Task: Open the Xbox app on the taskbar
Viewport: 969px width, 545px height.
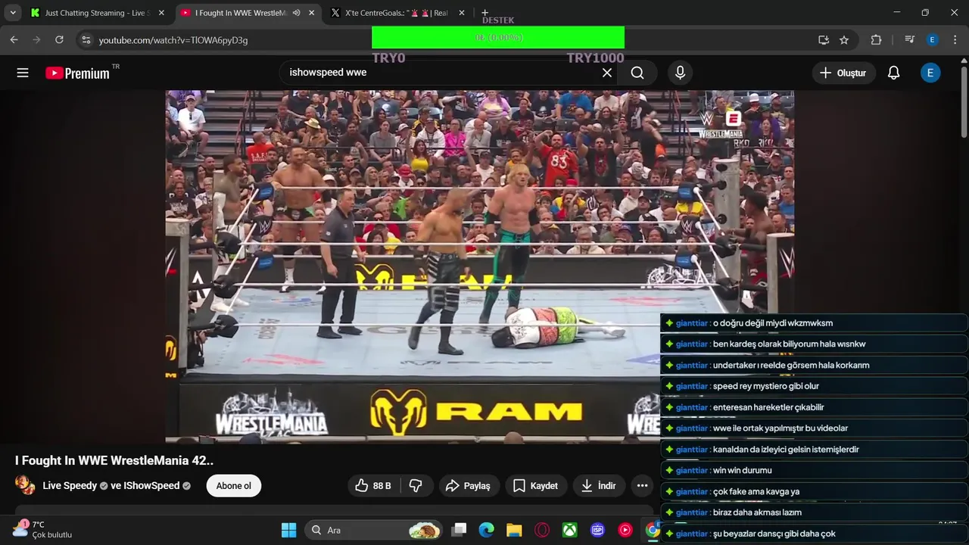Action: click(x=569, y=530)
